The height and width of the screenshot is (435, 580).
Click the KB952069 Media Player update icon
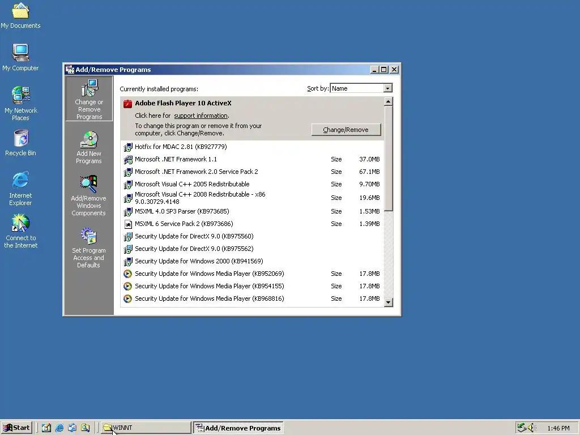[x=127, y=274]
